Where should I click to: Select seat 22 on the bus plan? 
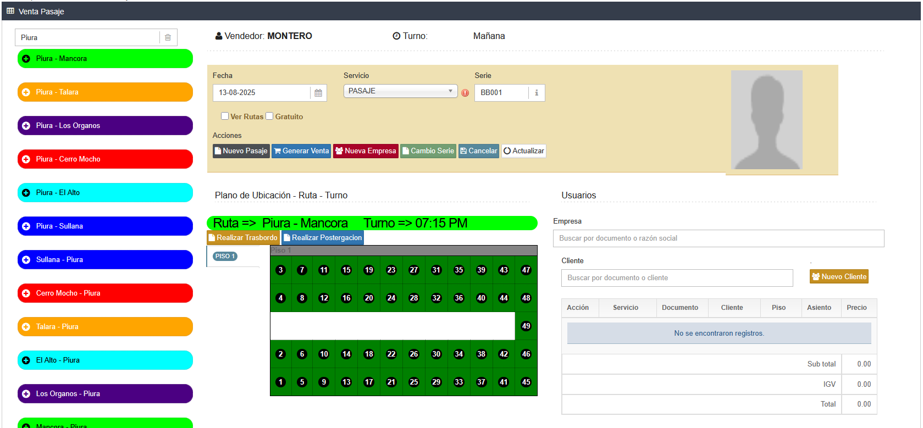point(391,354)
